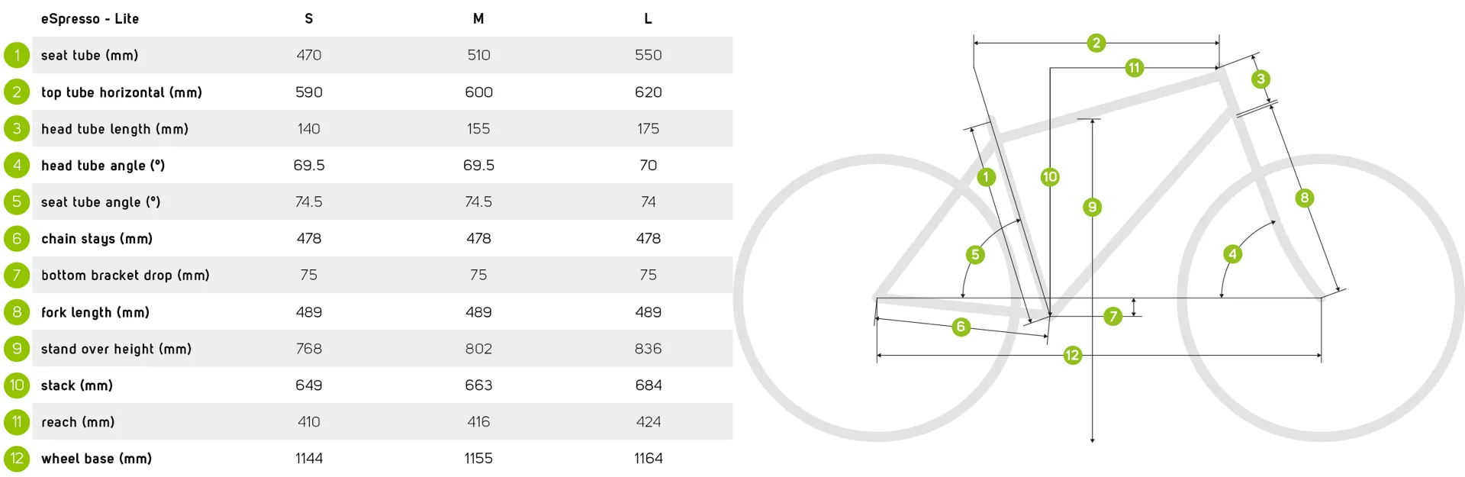The width and height of the screenshot is (1465, 477).
Task: Click marker 3 head tube on diagram
Action: tap(1261, 79)
